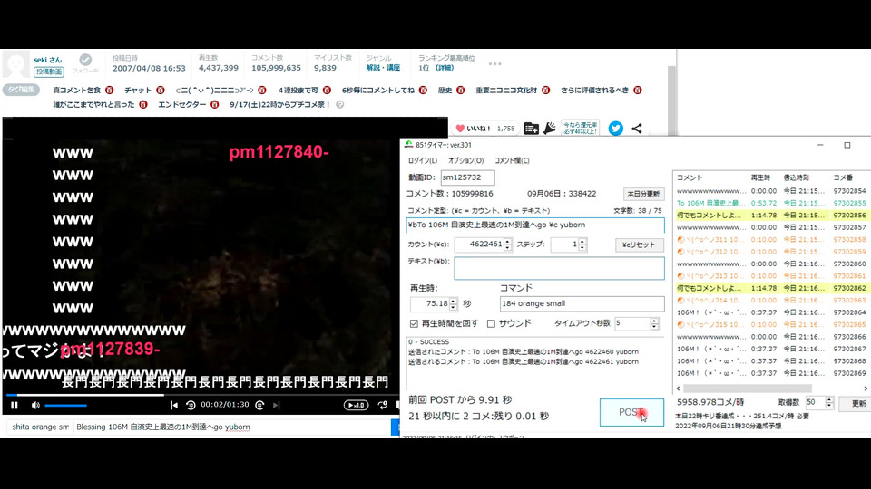The width and height of the screenshot is (871, 489).
Task: Increase the タイムアウト秒数 value
Action: tap(654, 321)
